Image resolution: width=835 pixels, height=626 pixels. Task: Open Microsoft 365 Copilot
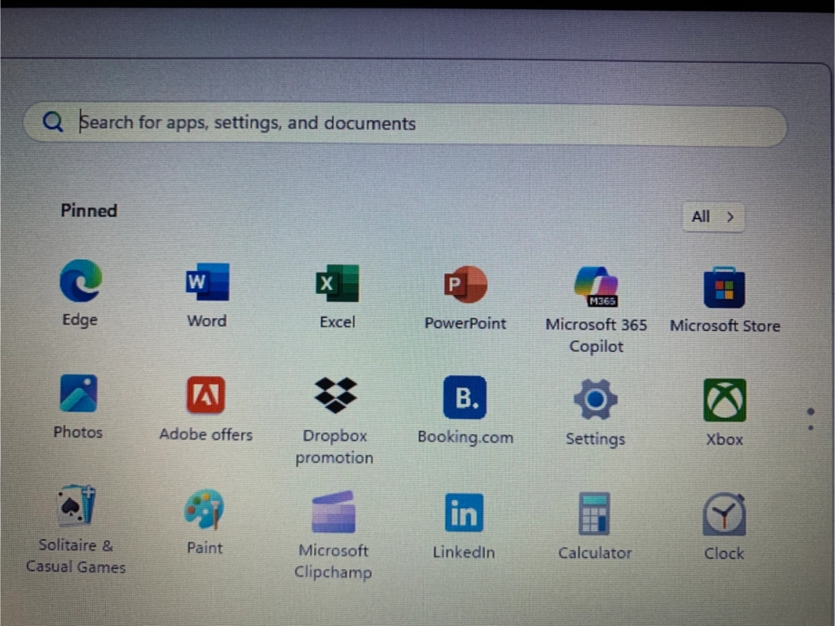click(x=596, y=286)
